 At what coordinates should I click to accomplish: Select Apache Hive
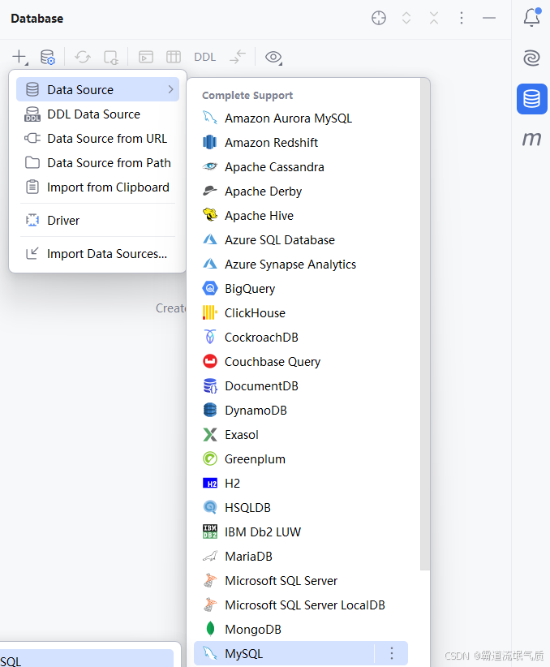coord(301,216)
